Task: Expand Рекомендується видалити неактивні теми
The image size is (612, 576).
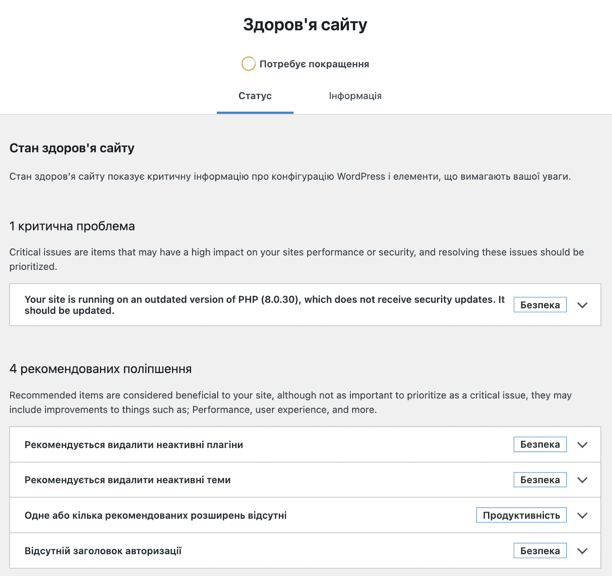Action: (582, 480)
